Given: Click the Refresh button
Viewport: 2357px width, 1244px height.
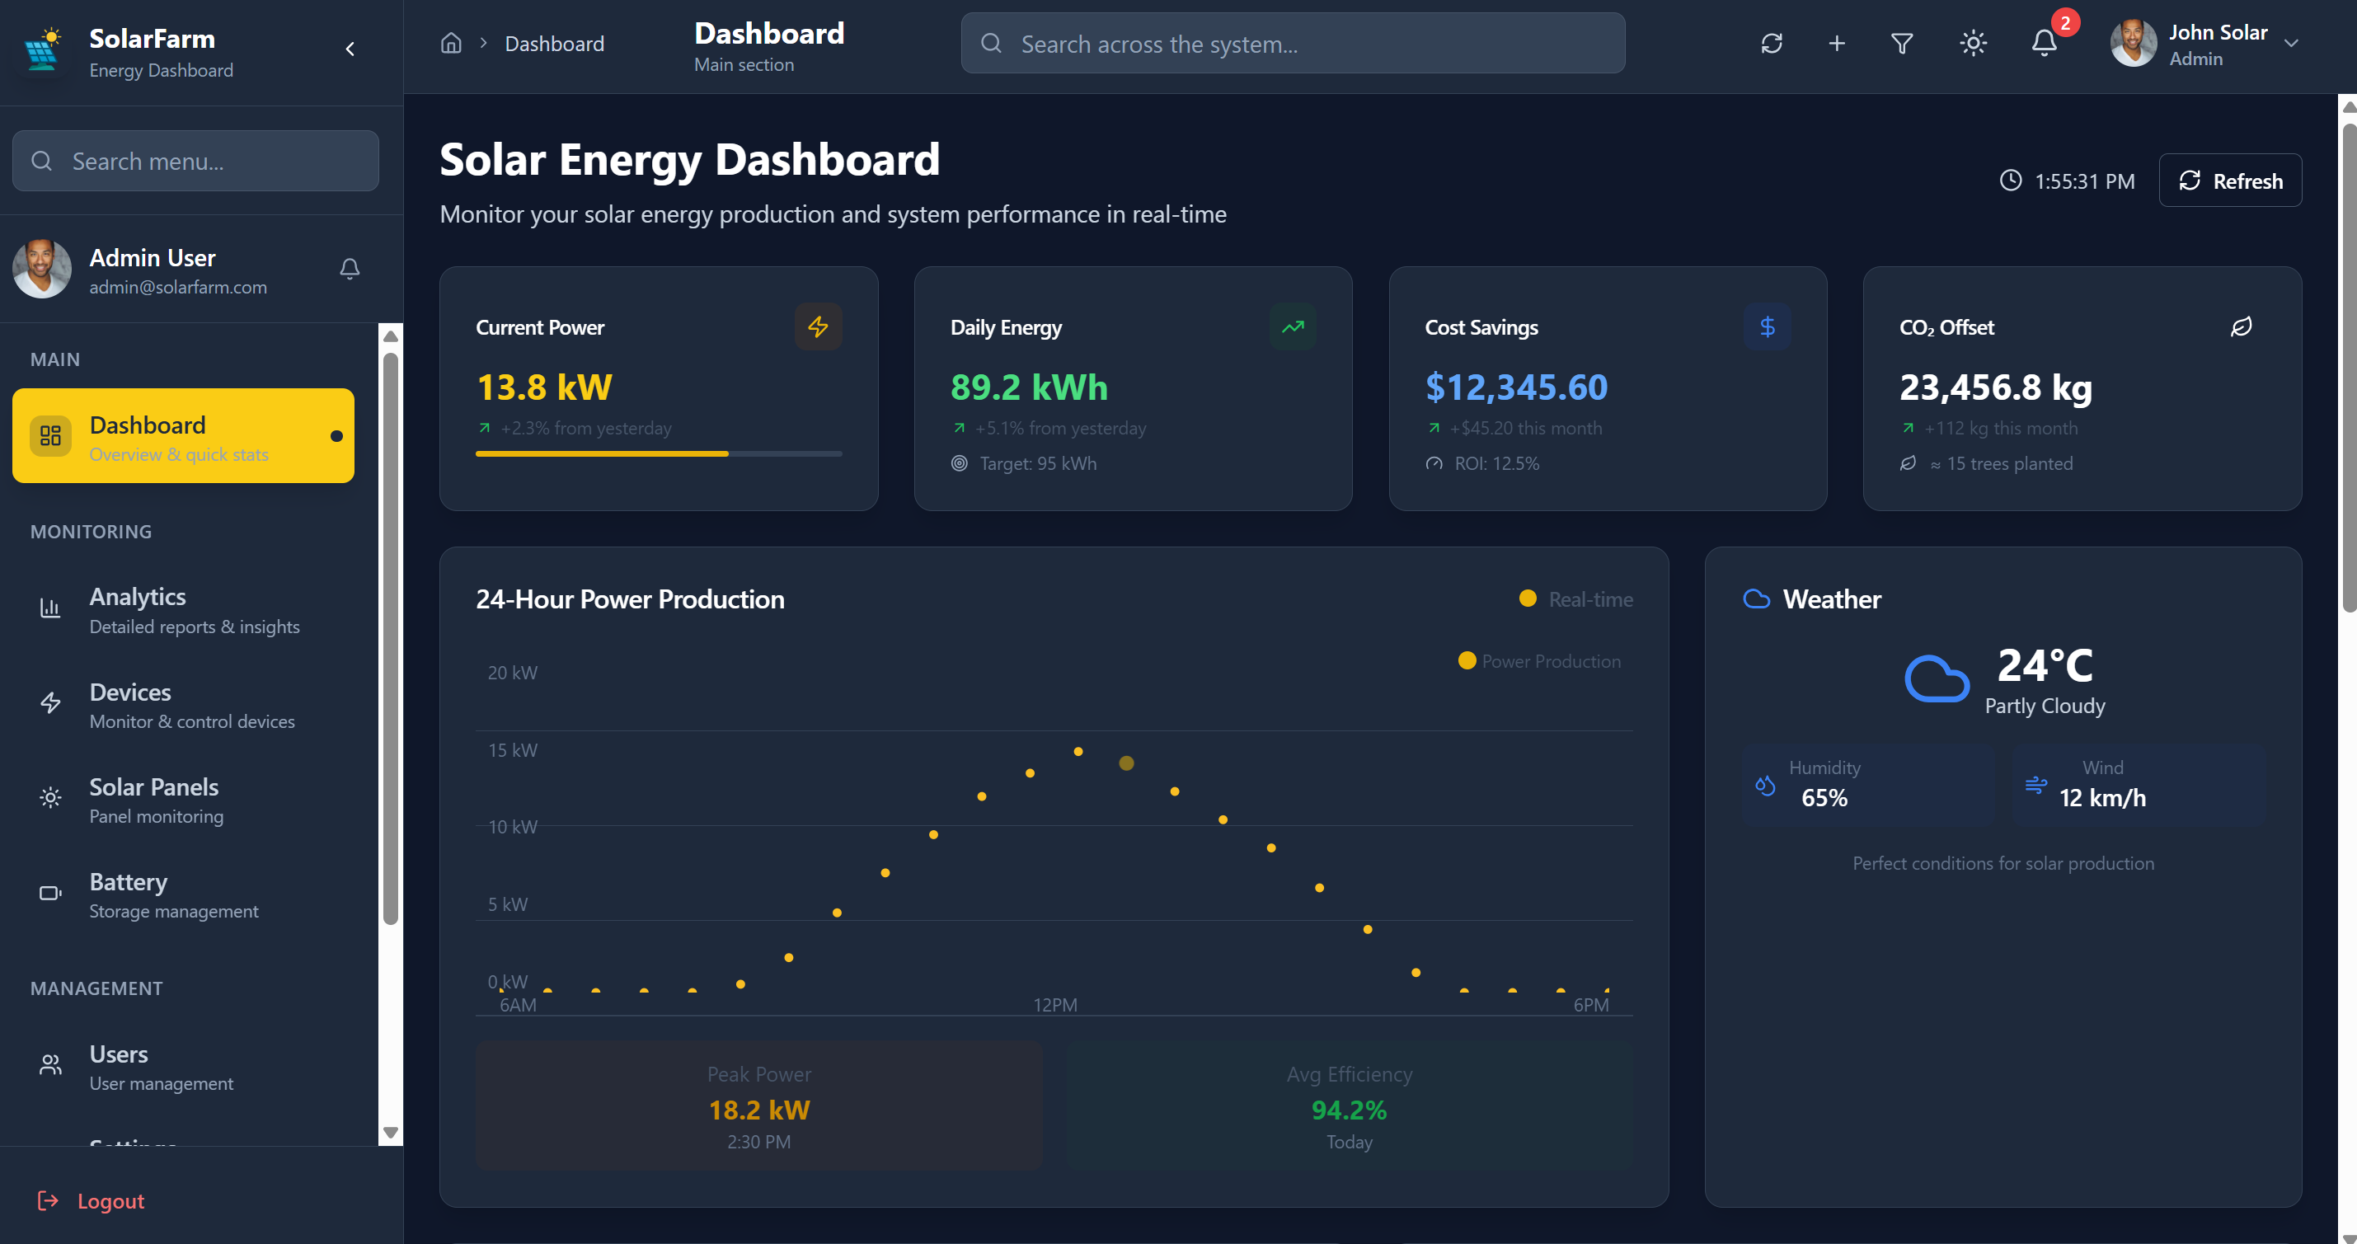Looking at the screenshot, I should point(2231,181).
